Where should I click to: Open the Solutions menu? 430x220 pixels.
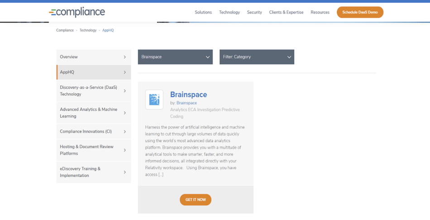(203, 12)
